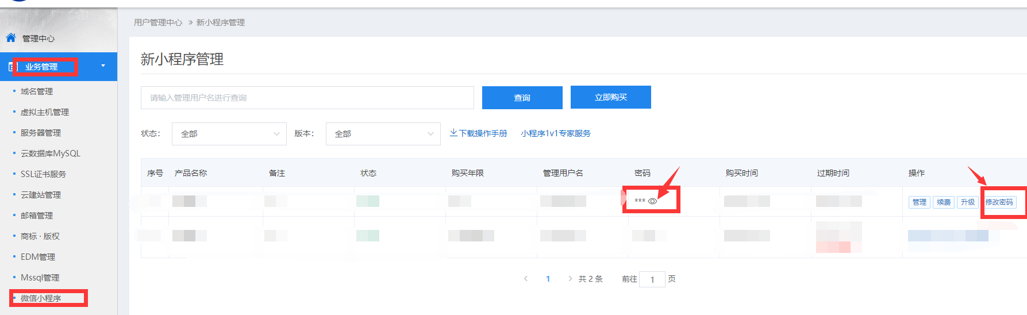Collapse the 业务管理 menu arrow
Image resolution: width=1027 pixels, height=315 pixels.
click(103, 66)
